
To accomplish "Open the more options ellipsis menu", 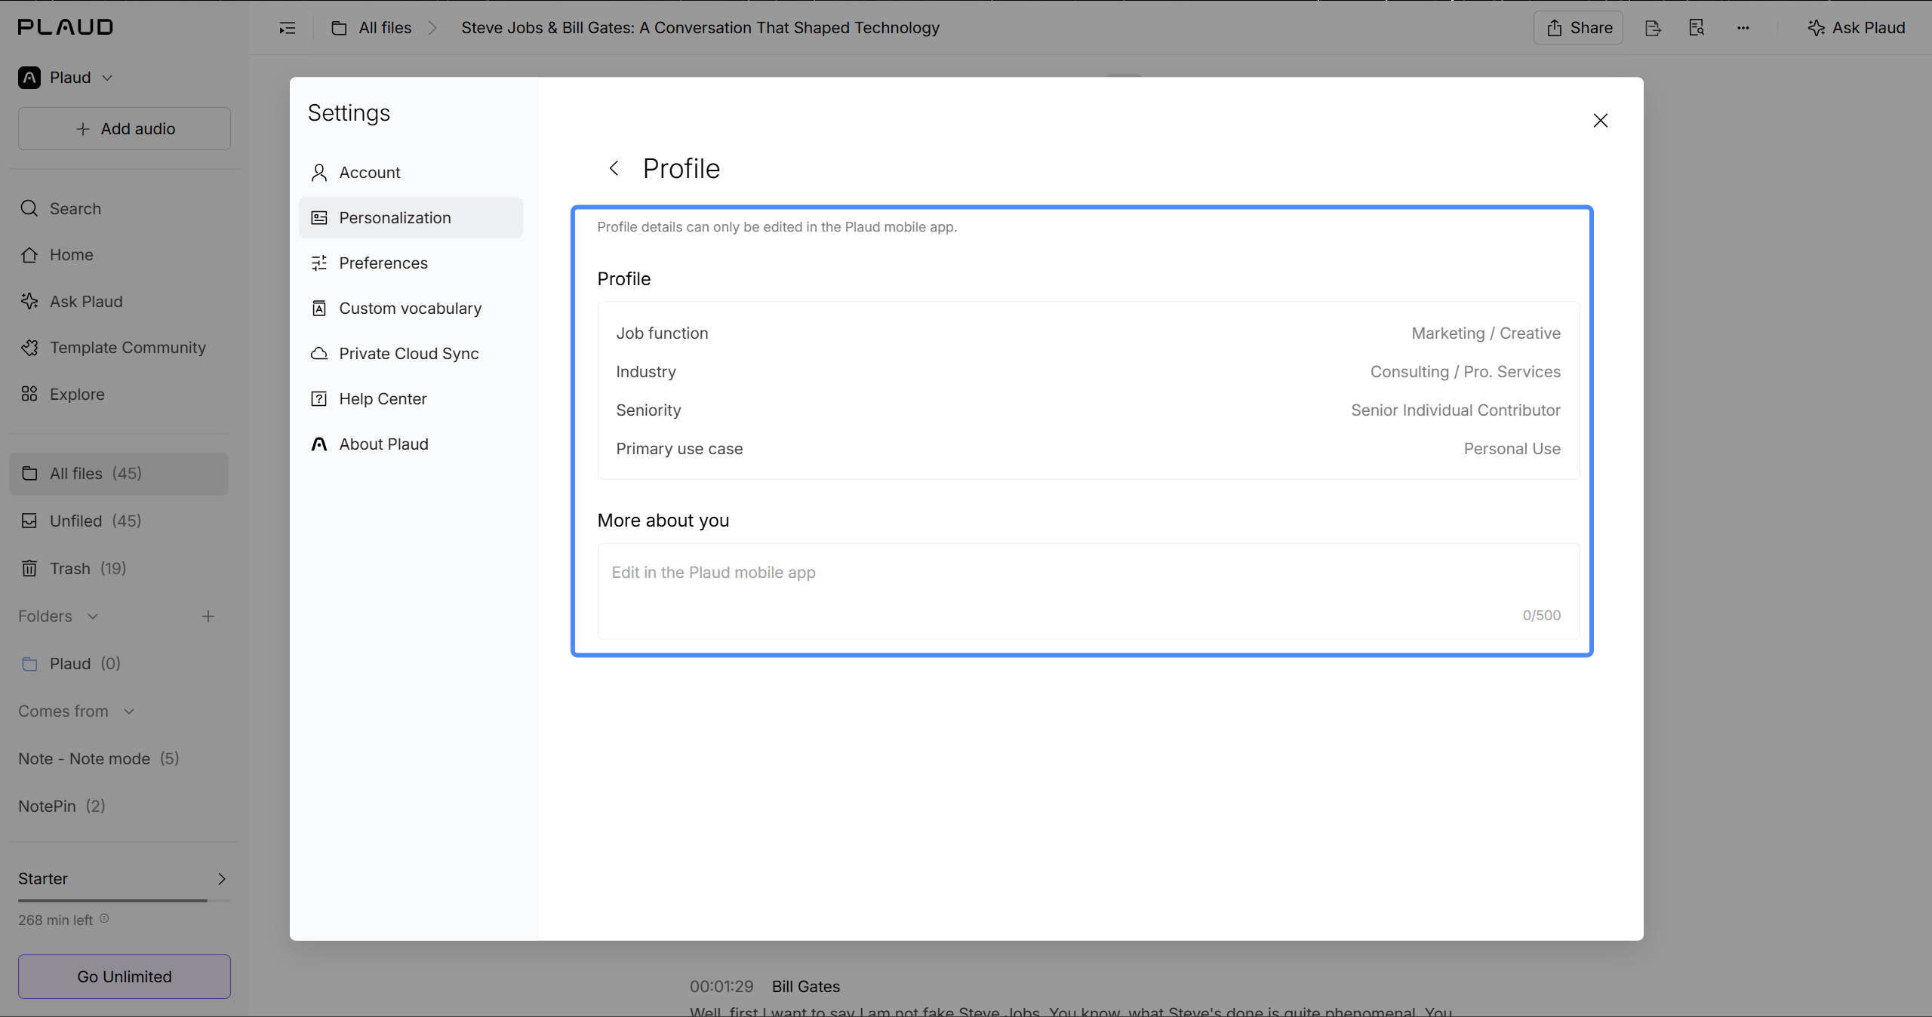I will click(1743, 28).
